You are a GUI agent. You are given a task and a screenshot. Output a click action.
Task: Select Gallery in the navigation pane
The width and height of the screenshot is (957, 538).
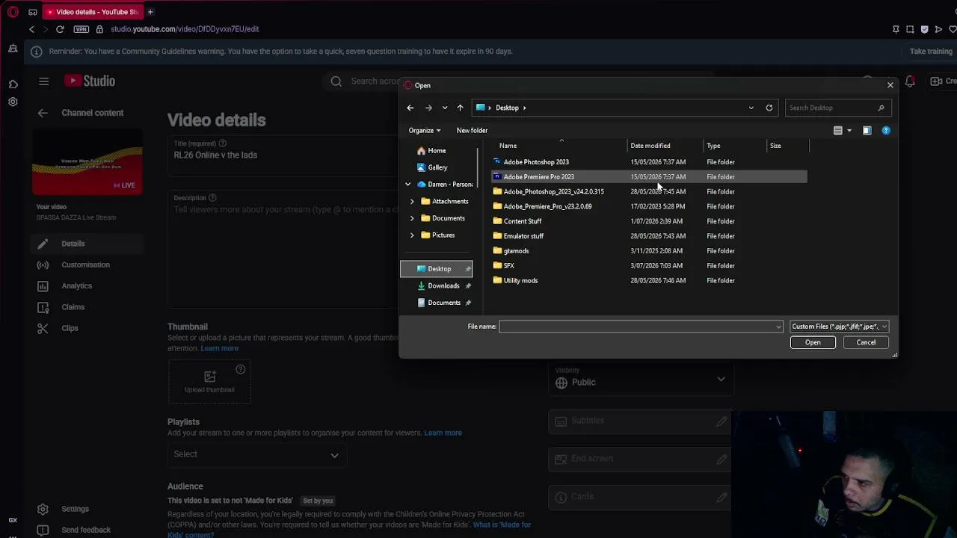click(x=437, y=167)
